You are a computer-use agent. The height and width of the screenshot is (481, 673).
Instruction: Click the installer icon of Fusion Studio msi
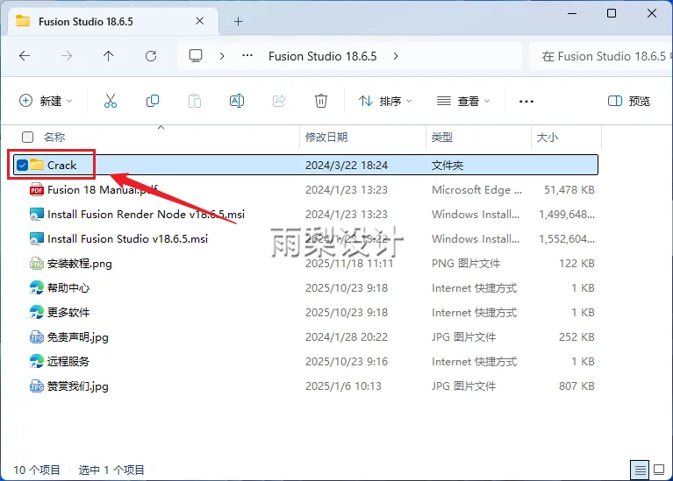(x=37, y=238)
